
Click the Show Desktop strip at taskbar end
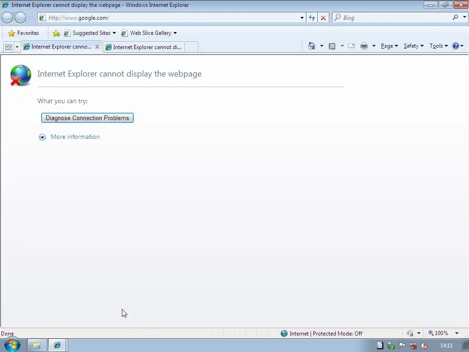(466, 346)
